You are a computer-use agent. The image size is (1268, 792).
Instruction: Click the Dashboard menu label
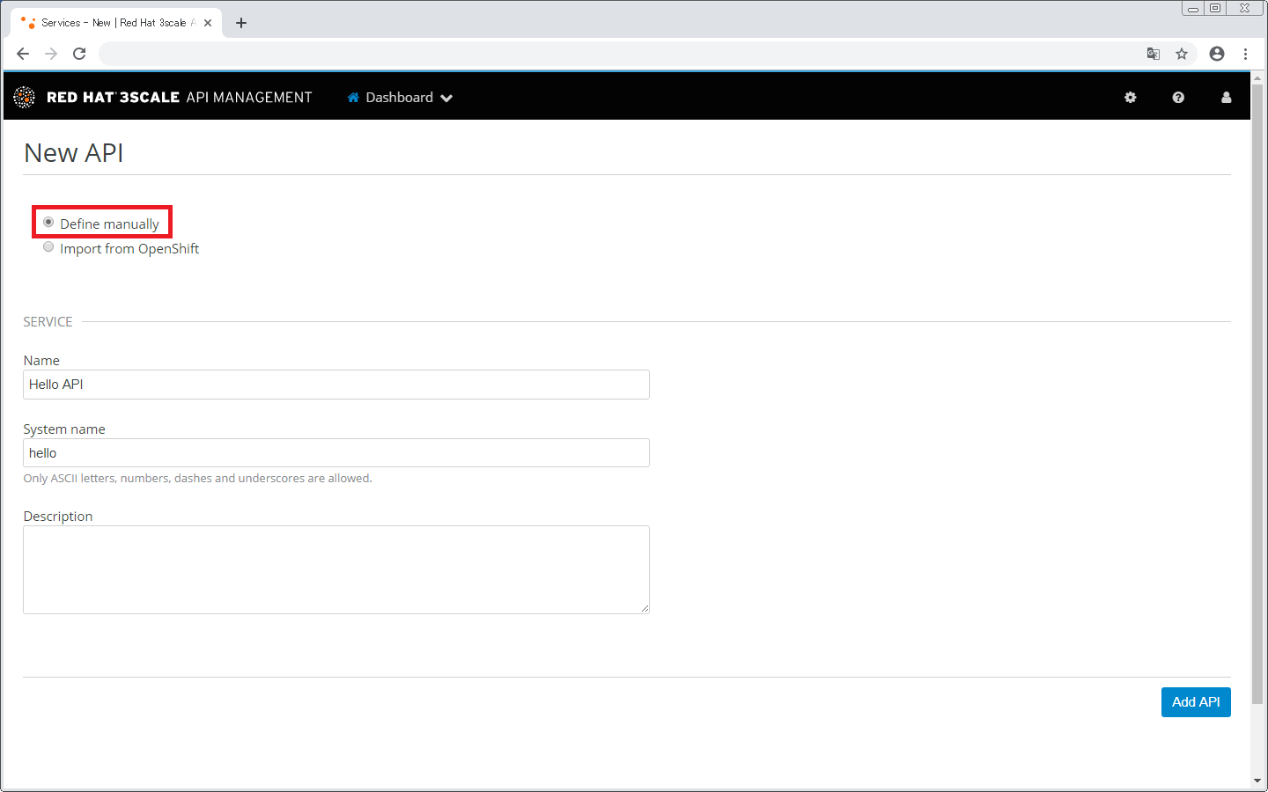click(x=400, y=98)
